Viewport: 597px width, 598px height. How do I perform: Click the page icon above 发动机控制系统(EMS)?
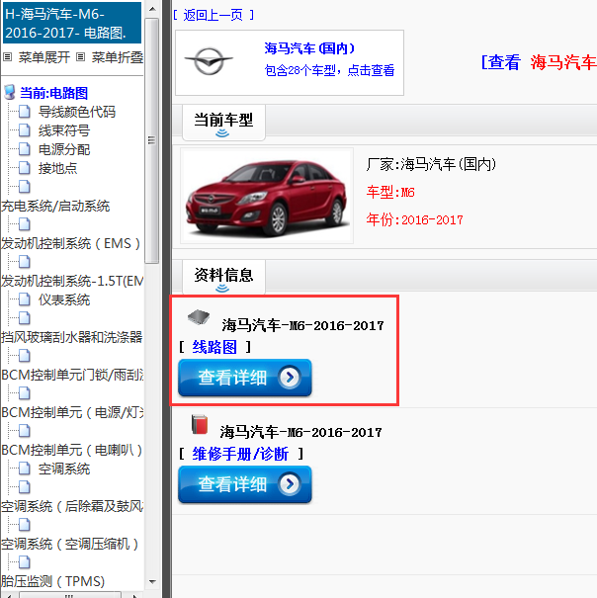[25, 224]
